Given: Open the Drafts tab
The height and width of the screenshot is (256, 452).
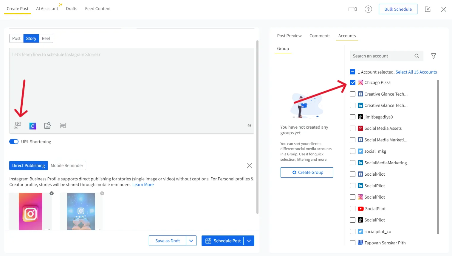Looking at the screenshot, I should [72, 9].
